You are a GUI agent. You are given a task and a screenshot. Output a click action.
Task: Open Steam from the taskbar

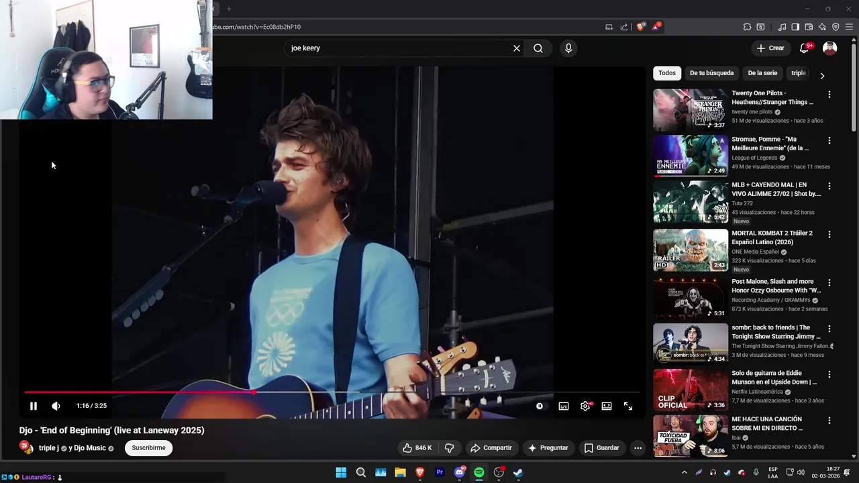coord(518,472)
